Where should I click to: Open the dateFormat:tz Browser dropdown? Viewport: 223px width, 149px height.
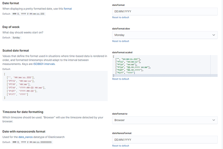coord(165,120)
